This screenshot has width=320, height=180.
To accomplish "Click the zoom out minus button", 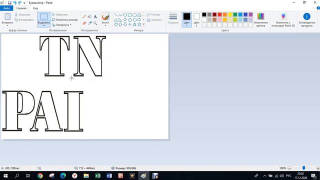I will [x=289, y=168].
